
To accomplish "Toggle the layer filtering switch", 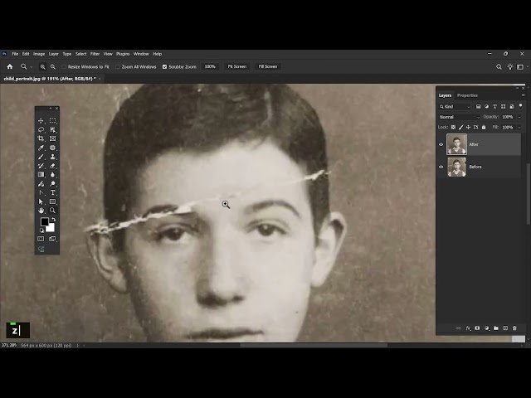I will pyautogui.click(x=520, y=106).
